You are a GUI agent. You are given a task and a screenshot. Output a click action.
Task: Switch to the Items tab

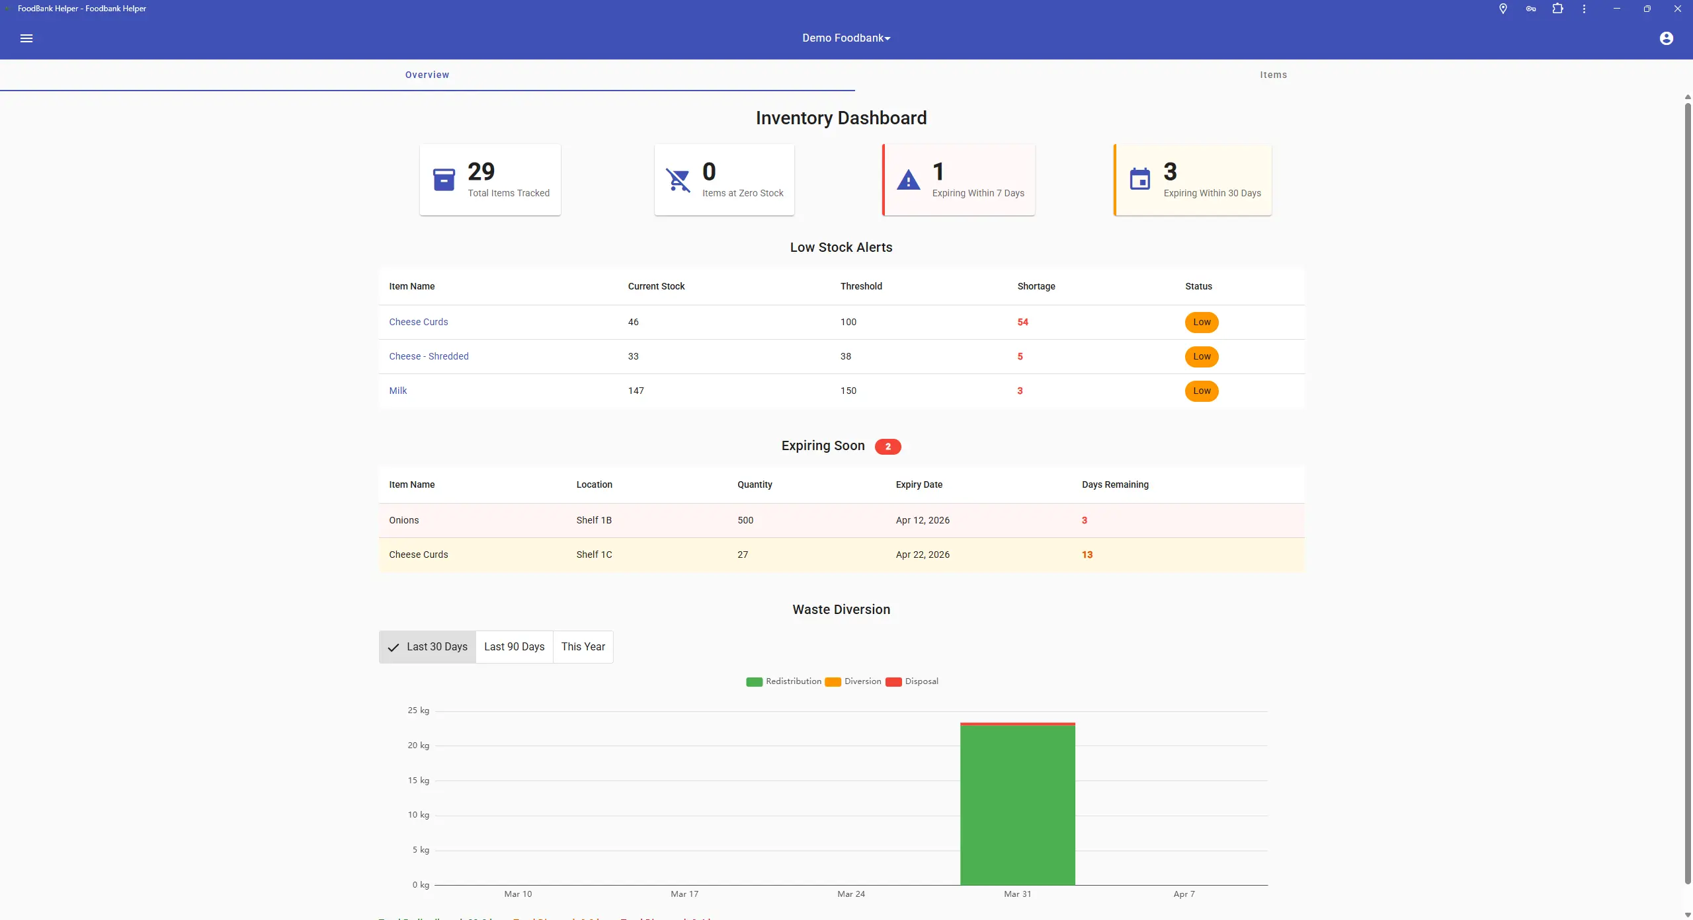point(1273,75)
